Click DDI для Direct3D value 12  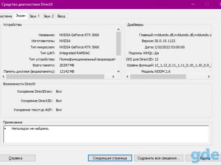(157, 59)
